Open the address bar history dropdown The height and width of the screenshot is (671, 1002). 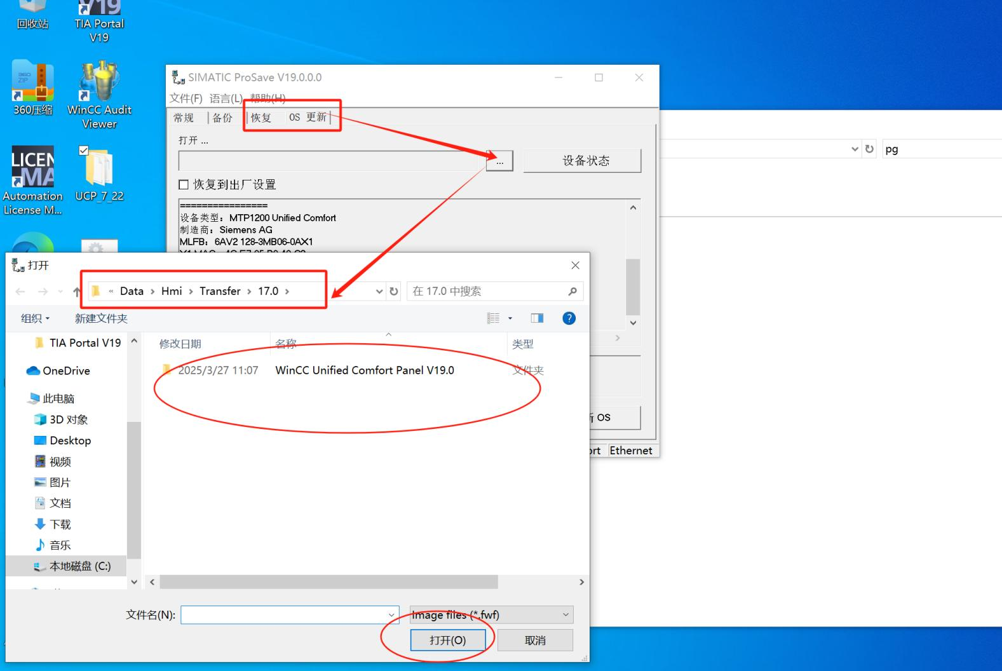[x=379, y=291]
